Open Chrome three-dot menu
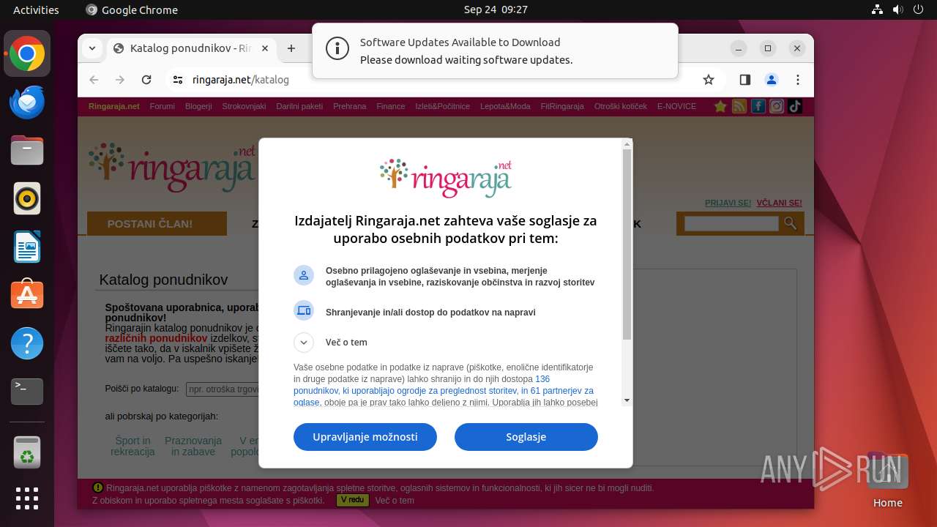Image resolution: width=937 pixels, height=527 pixels. coord(798,80)
